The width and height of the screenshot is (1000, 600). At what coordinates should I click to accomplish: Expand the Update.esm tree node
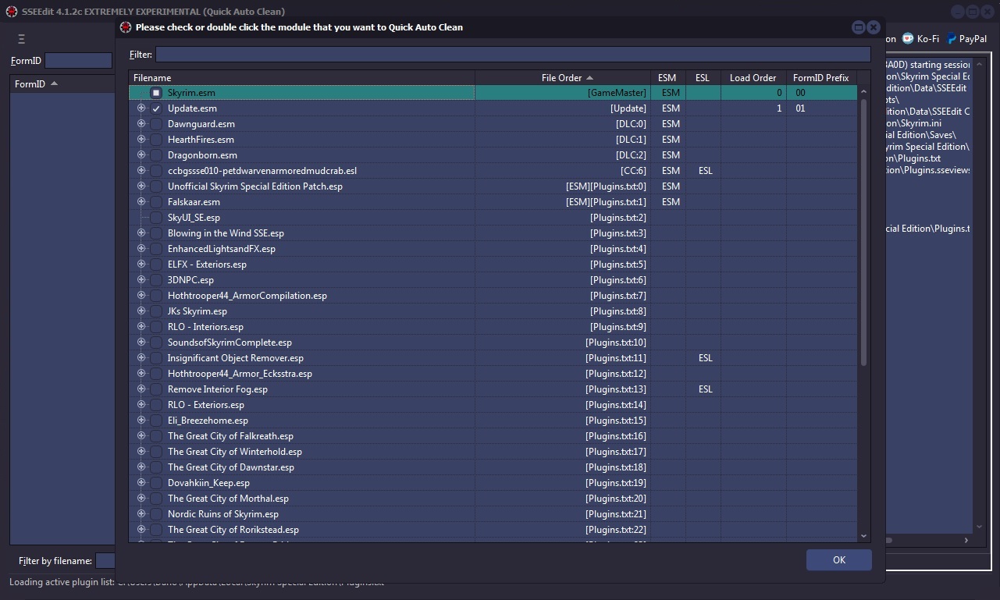click(x=141, y=108)
